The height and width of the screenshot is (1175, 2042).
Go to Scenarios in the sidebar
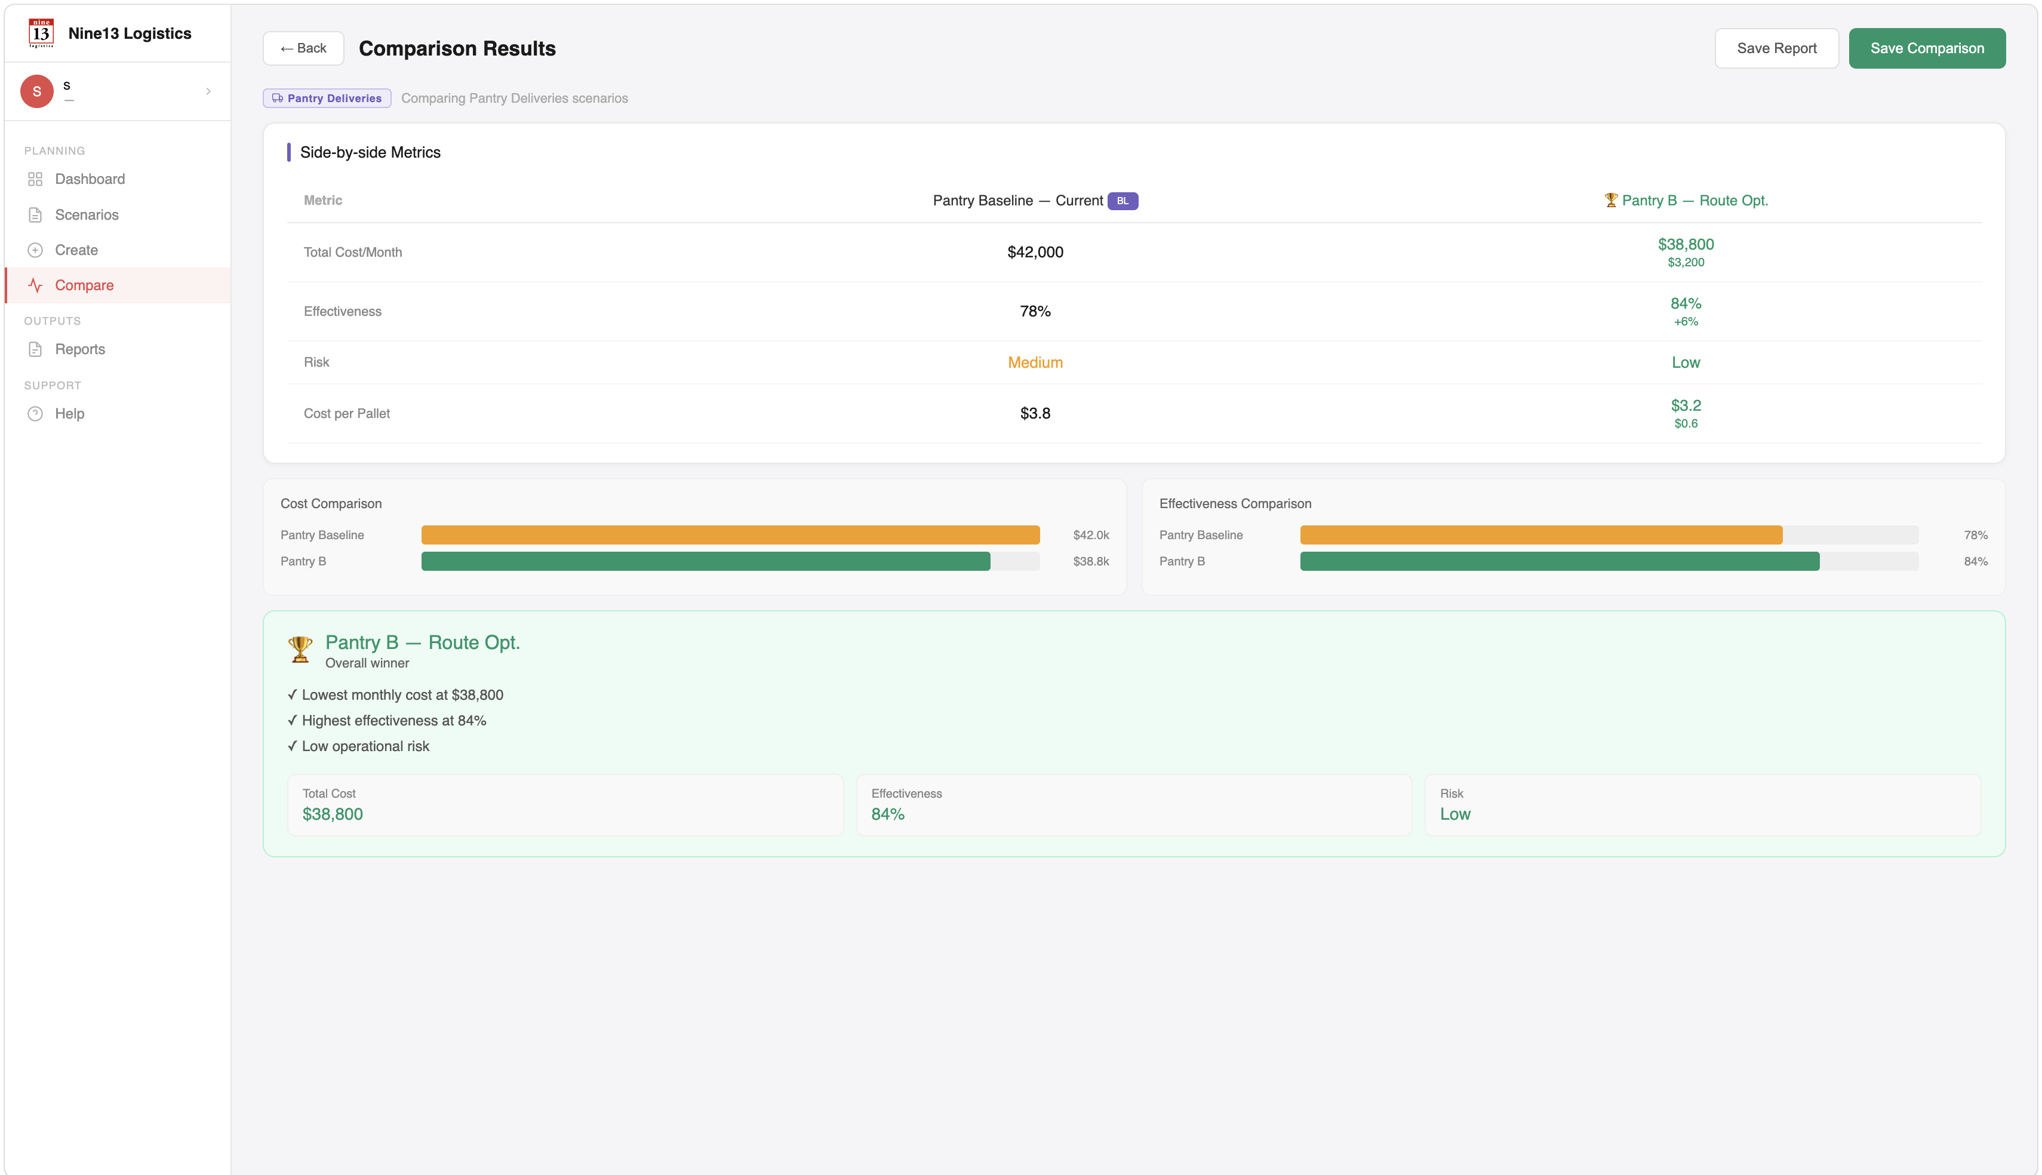point(118,215)
